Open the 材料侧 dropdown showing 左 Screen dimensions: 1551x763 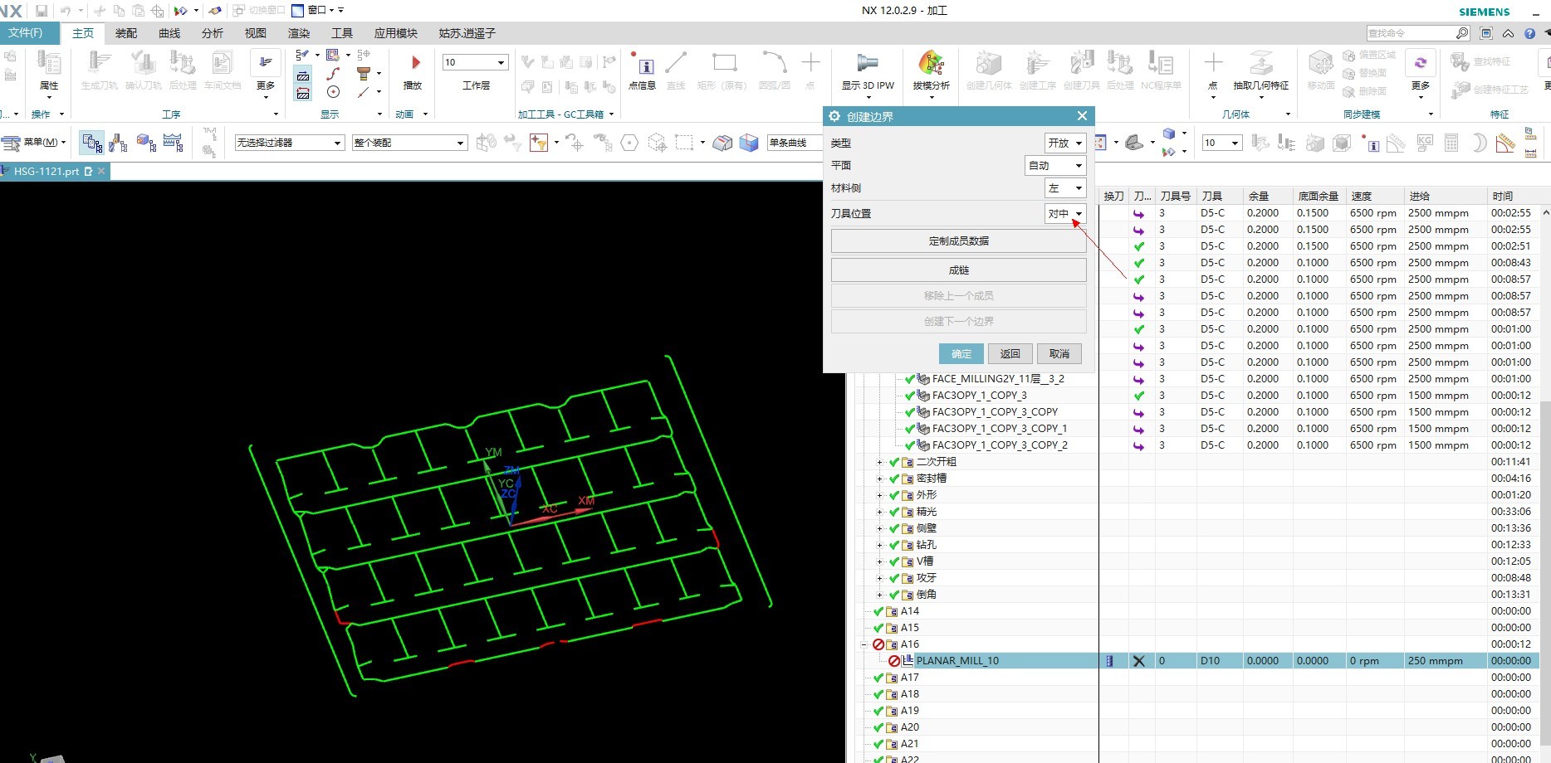point(1064,188)
